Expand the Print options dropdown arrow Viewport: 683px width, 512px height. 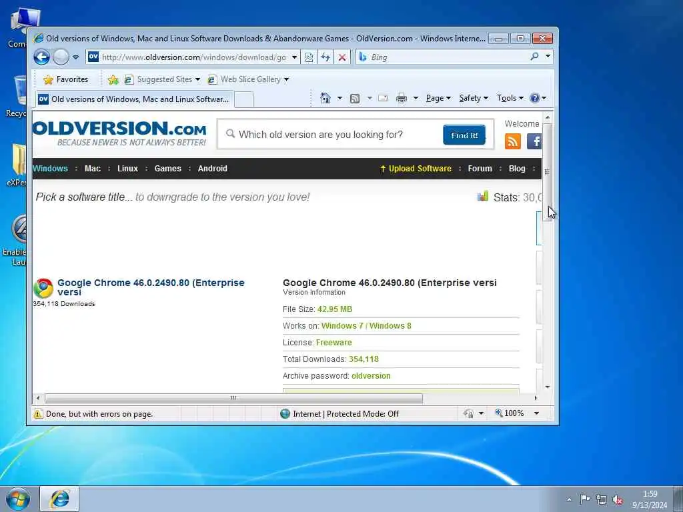click(x=416, y=98)
